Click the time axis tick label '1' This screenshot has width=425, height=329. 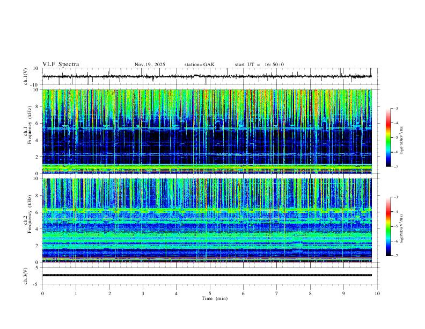(x=76, y=294)
